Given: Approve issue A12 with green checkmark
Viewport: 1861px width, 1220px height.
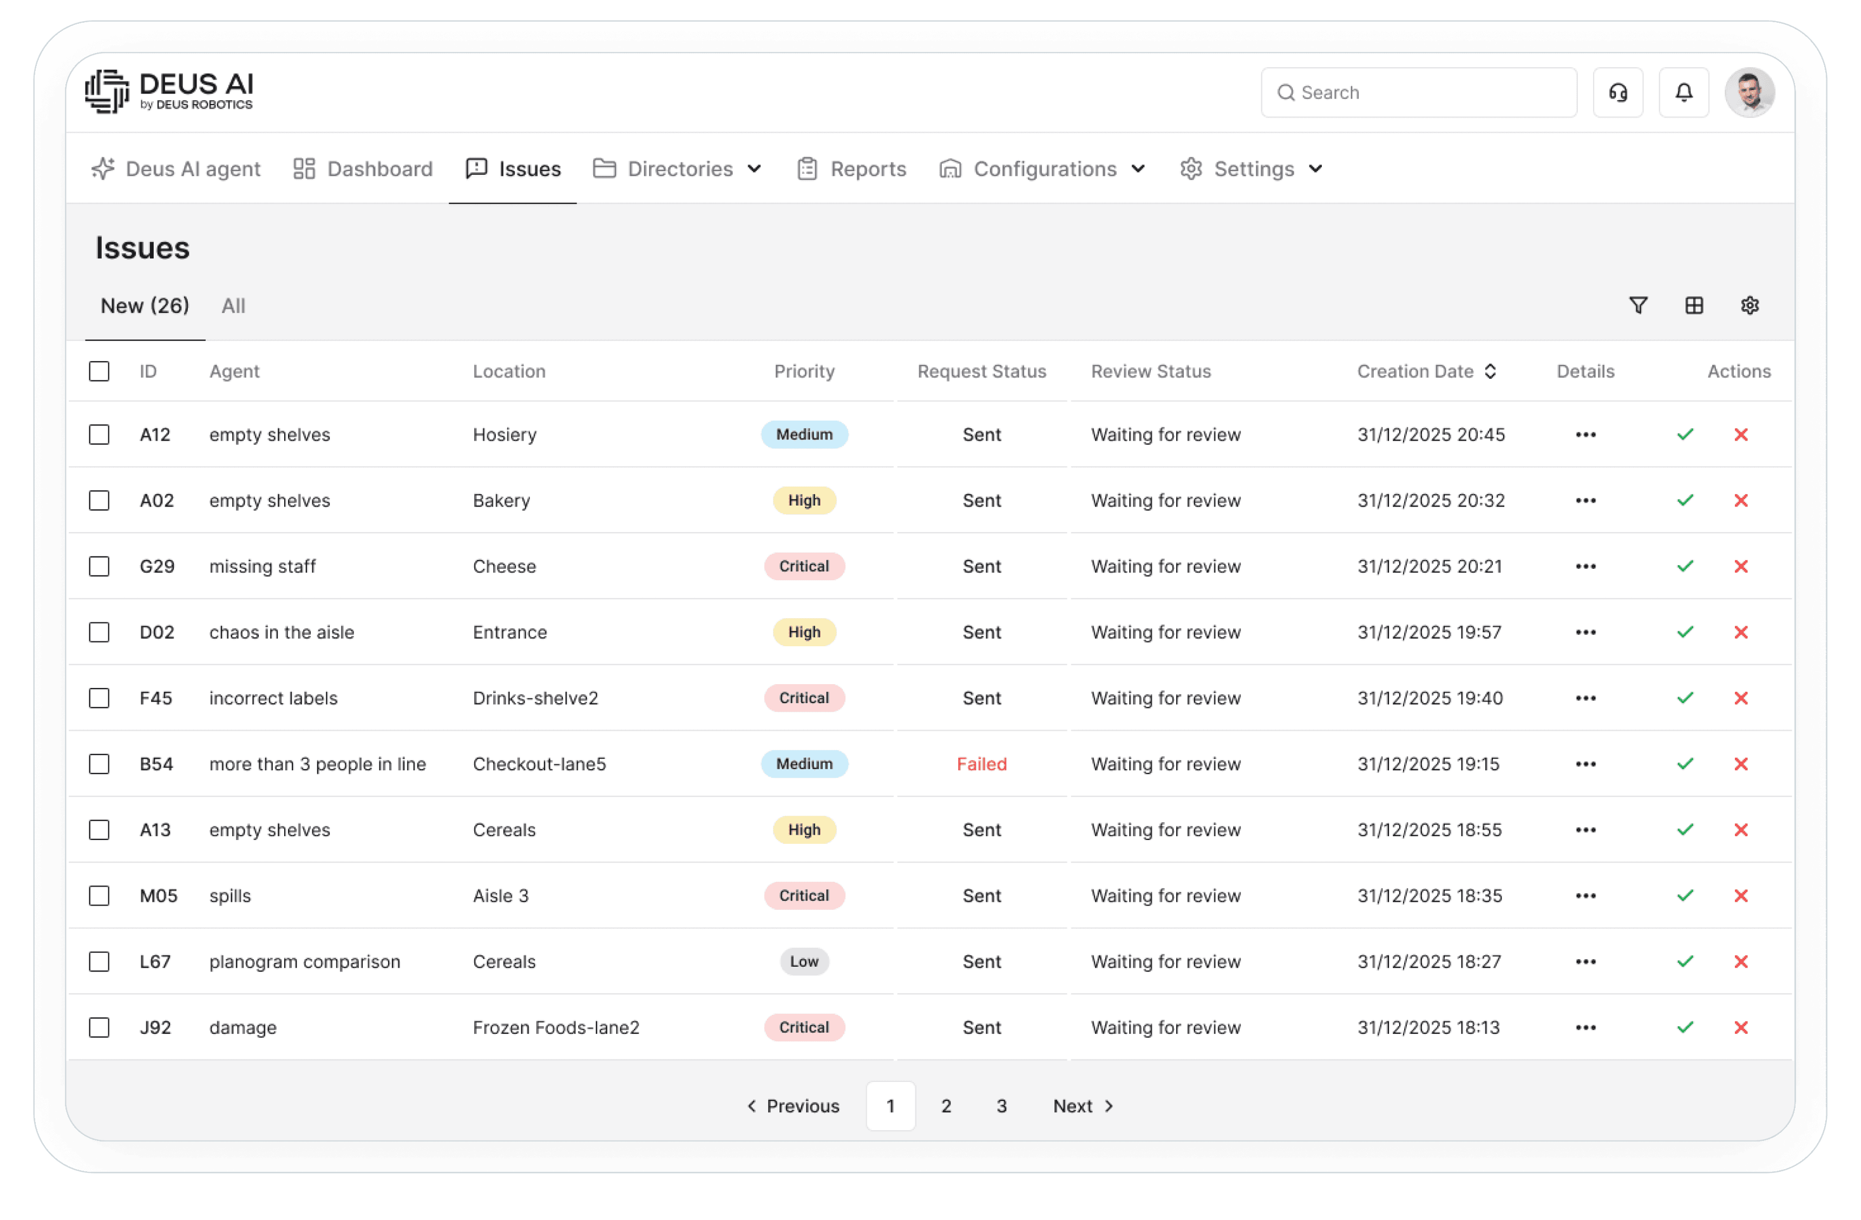Looking at the screenshot, I should click(x=1685, y=435).
